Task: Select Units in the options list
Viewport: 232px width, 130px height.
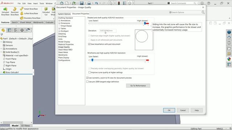Action: [61, 39]
